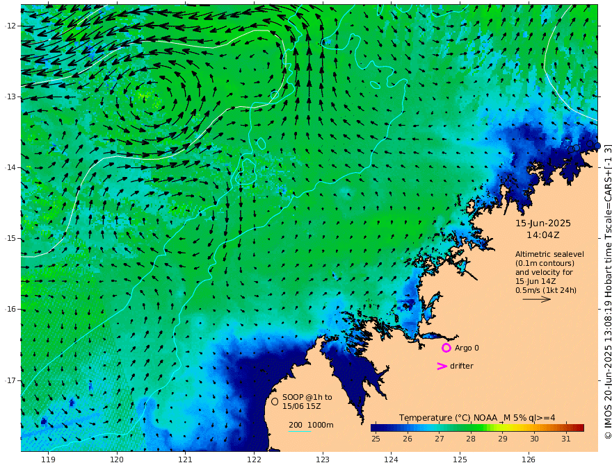Image resolution: width=612 pixels, height=472 pixels.
Task: Click the 31 value on temperature scale
Action: (566, 439)
